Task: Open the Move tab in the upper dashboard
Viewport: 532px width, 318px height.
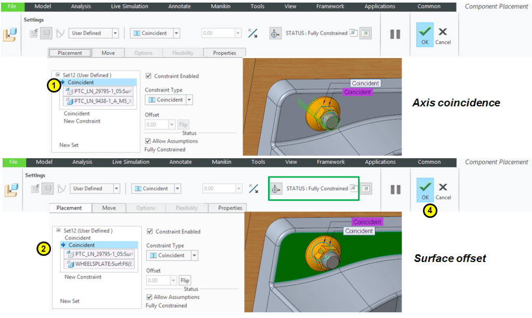Action: click(x=108, y=53)
